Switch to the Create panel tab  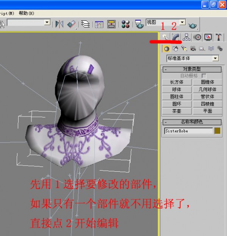coord(165,37)
